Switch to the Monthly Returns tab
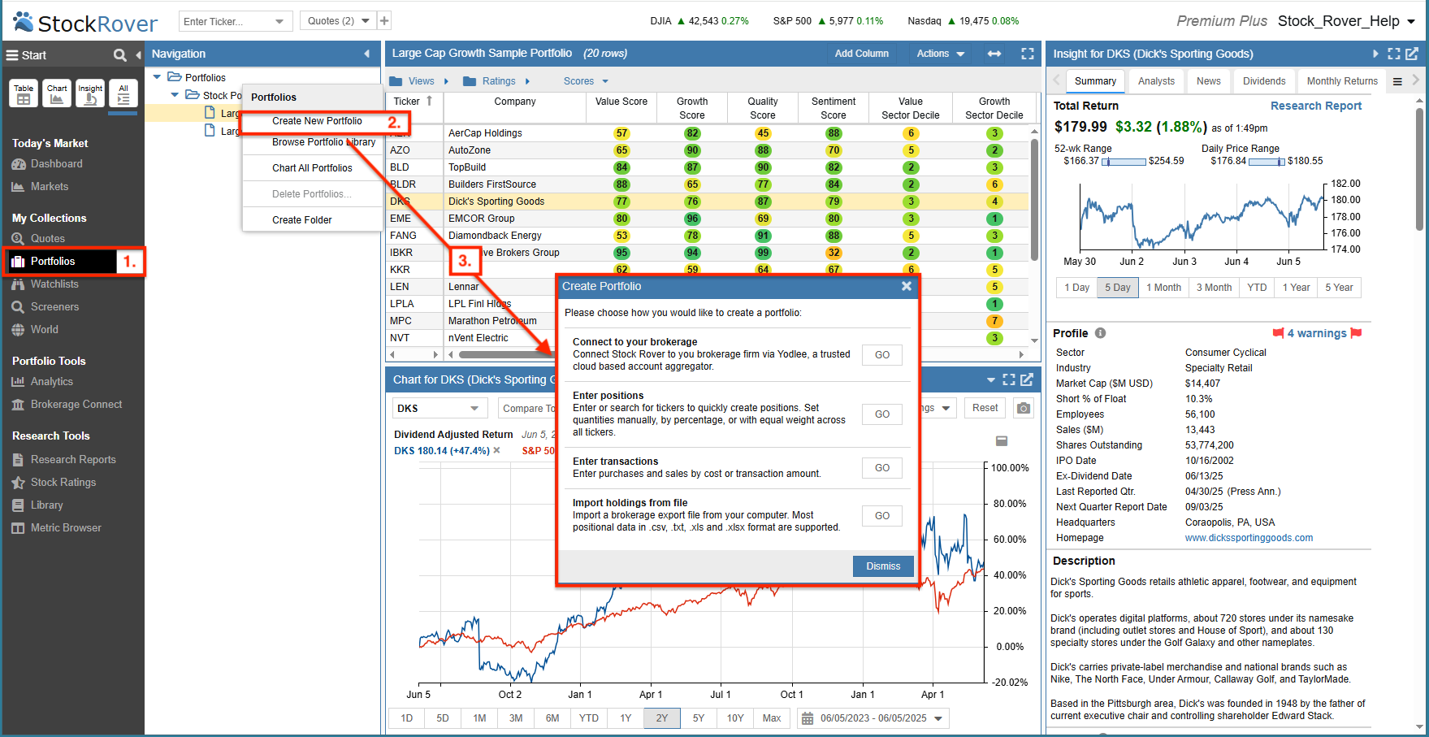Viewport: 1429px width, 737px height. pyautogui.click(x=1342, y=81)
